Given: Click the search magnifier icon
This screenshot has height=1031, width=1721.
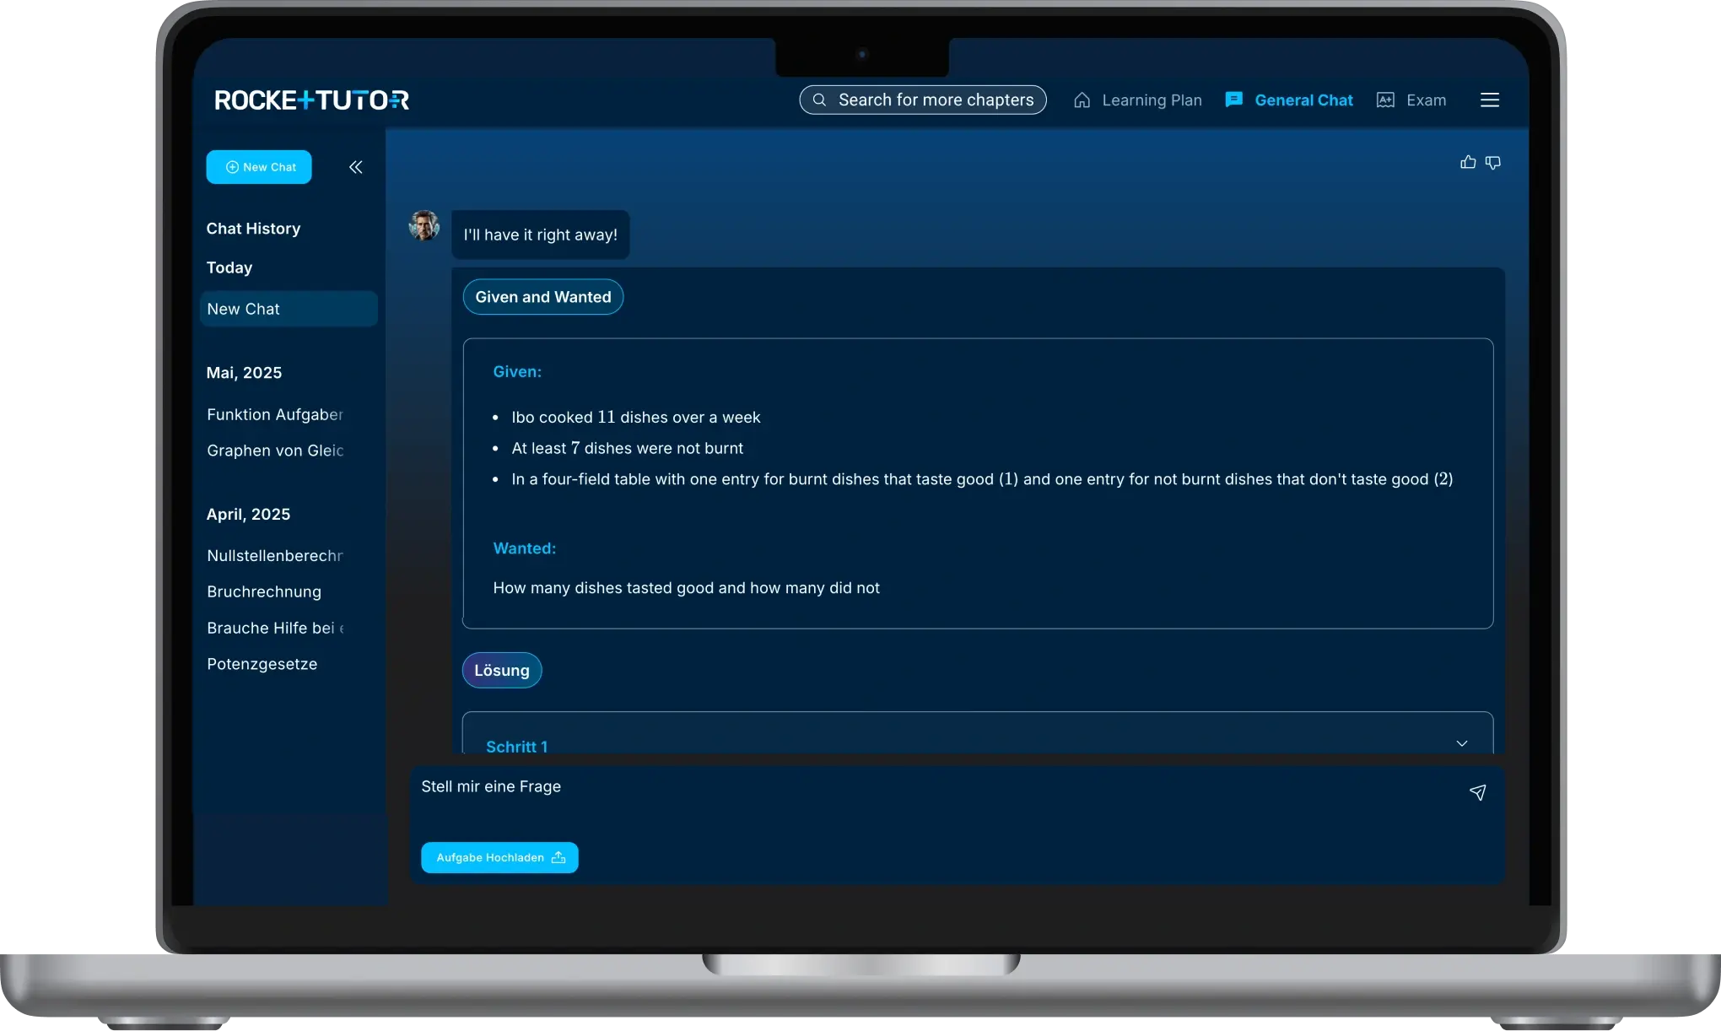Looking at the screenshot, I should 819,100.
